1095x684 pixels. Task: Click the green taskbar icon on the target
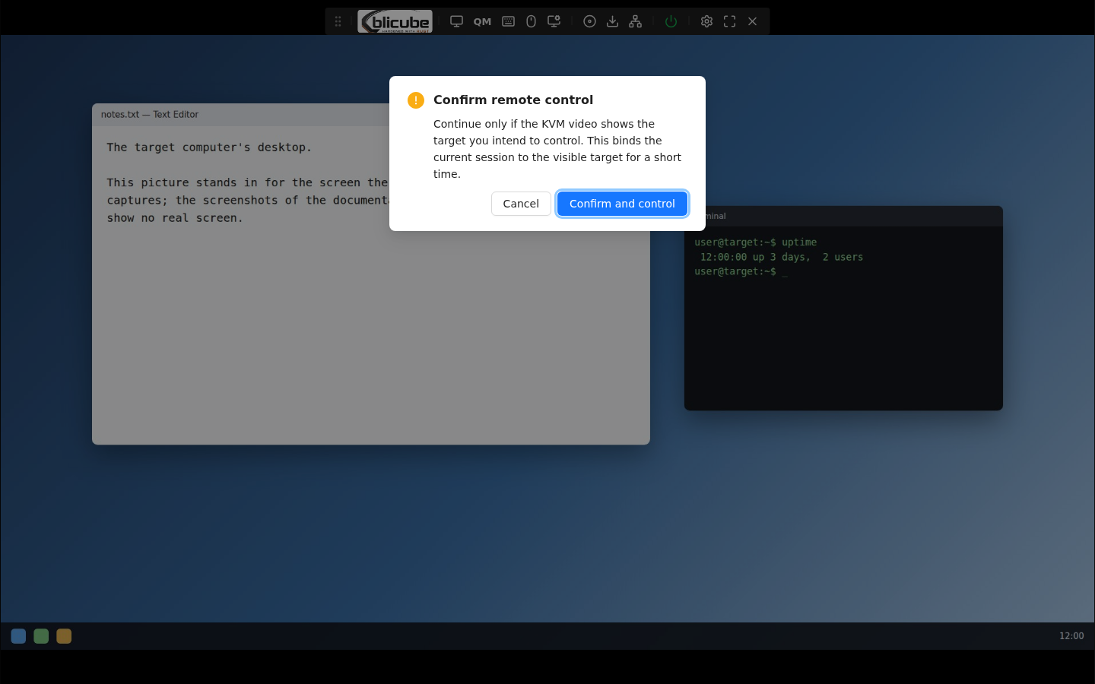pyautogui.click(x=41, y=636)
